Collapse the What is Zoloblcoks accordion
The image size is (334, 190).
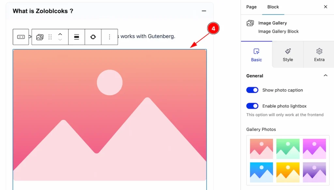coord(204,11)
